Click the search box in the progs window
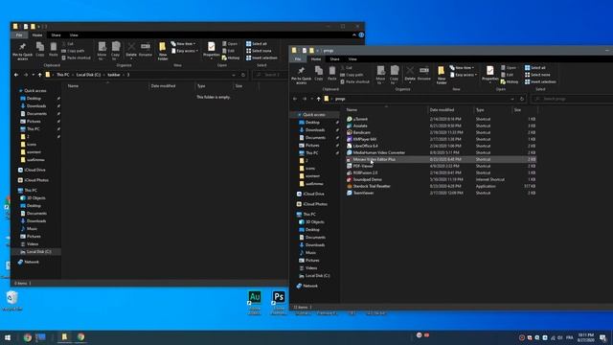 [x=572, y=99]
